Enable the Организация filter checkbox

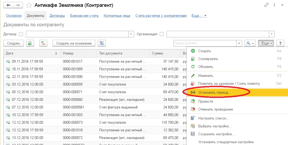[162, 34]
